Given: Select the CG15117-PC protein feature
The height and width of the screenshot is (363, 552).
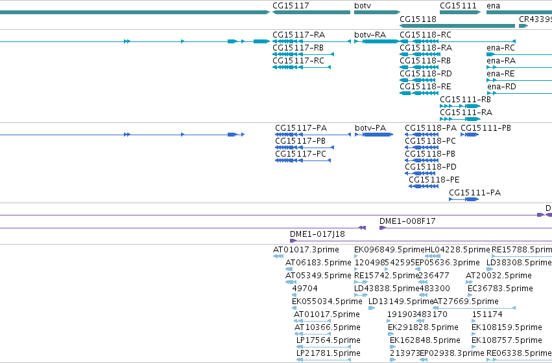Looking at the screenshot, I should point(303,160).
